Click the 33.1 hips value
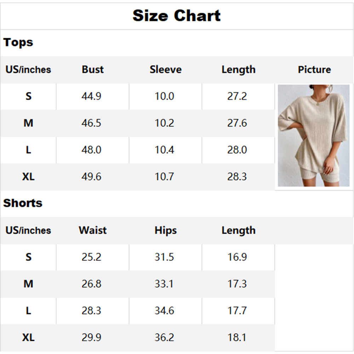This screenshot has width=354, height=354. click(x=164, y=284)
